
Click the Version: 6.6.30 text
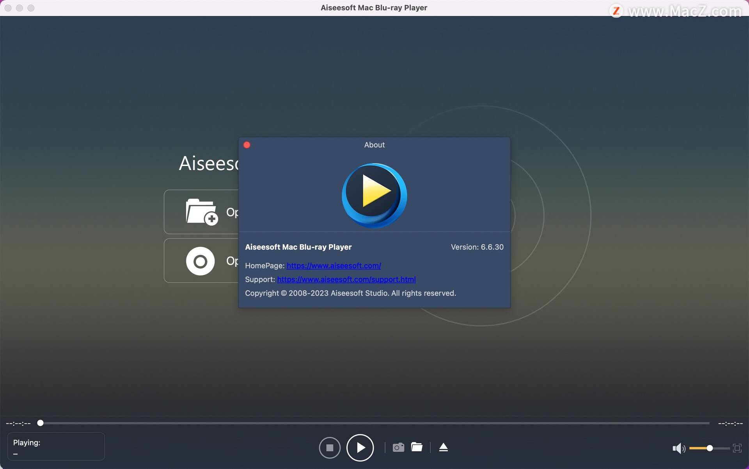[477, 247]
